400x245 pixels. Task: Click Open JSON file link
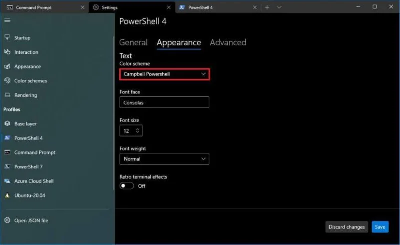[57, 220]
